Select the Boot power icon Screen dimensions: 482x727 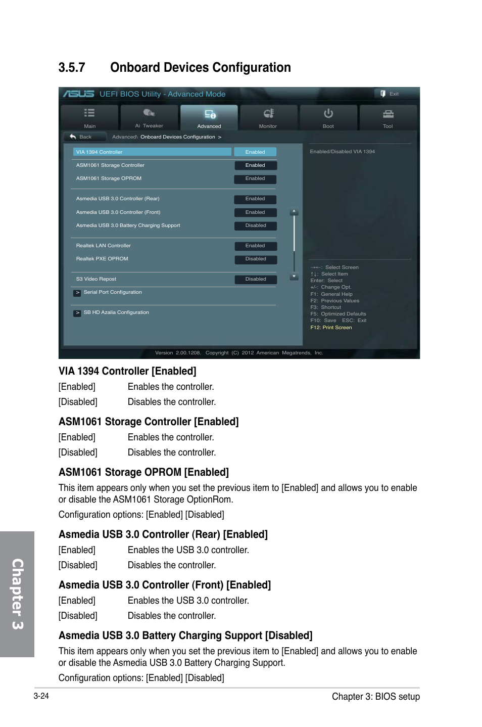[x=328, y=113]
